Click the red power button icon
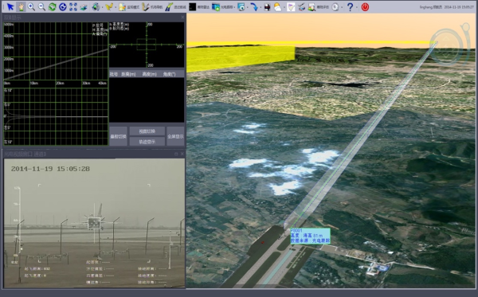 [365, 6]
